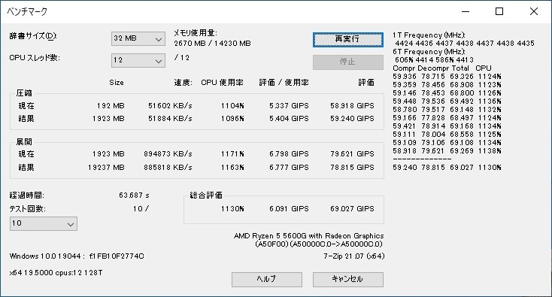Screen dimensions: 552x297
Task: Click the 51884 KB/s compression result speed
Action: (170, 119)
